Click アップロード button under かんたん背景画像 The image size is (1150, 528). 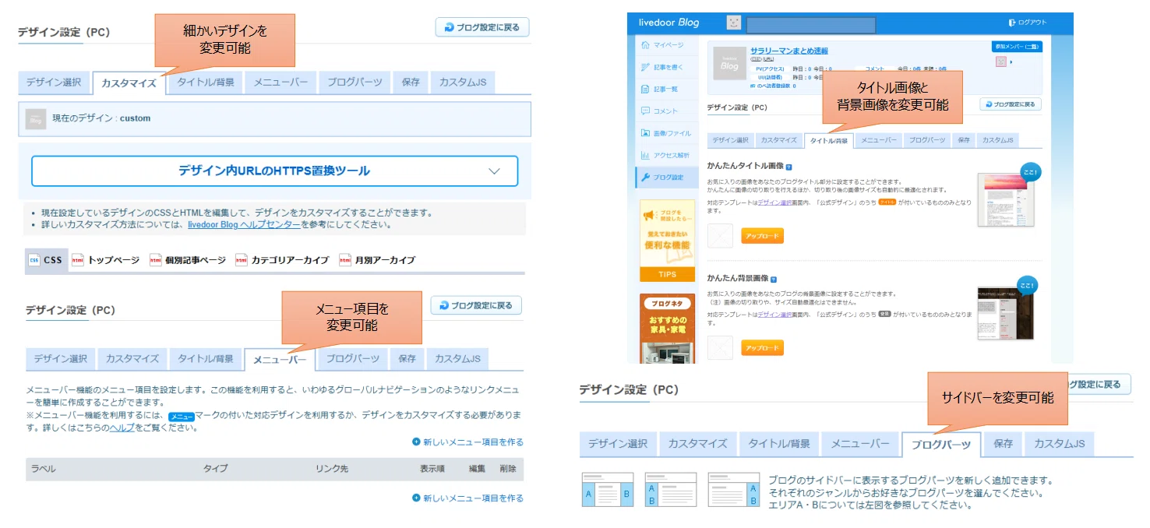762,348
